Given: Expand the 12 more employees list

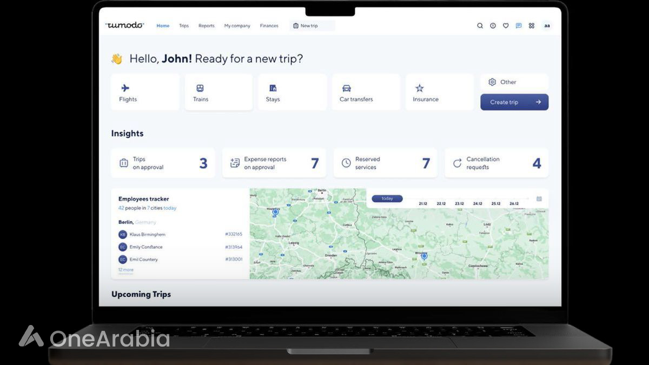Looking at the screenshot, I should pos(125,270).
